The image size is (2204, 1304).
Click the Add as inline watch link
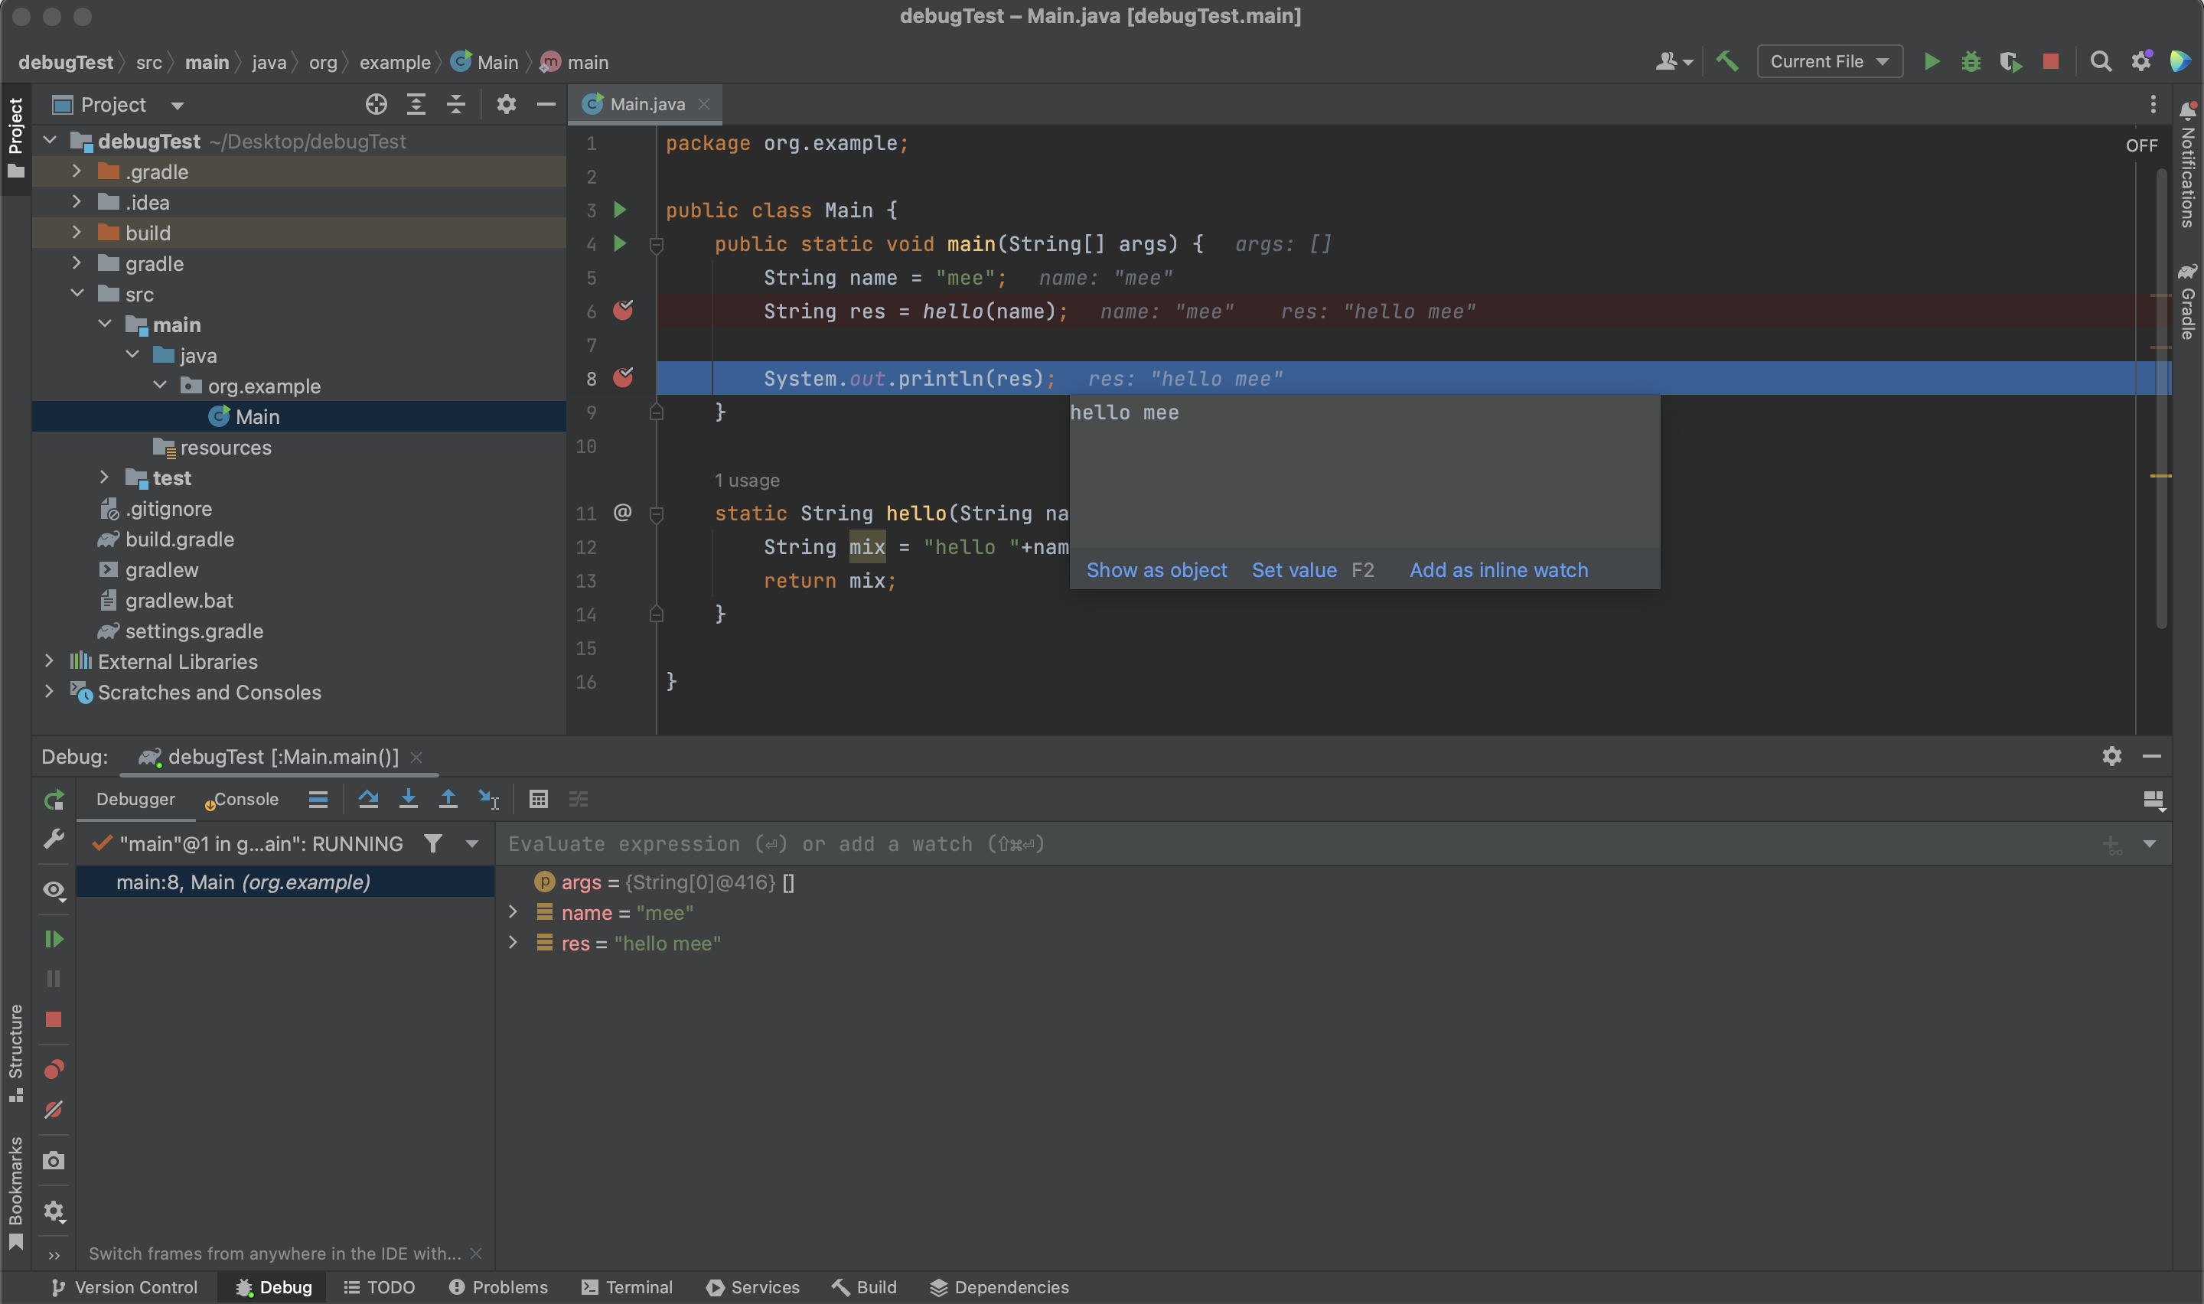click(1498, 570)
